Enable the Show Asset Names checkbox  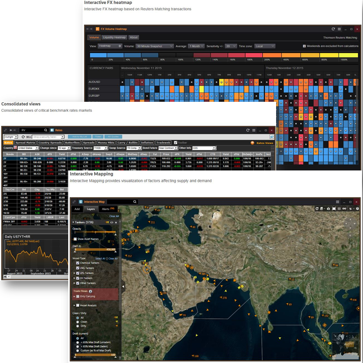[74, 239]
